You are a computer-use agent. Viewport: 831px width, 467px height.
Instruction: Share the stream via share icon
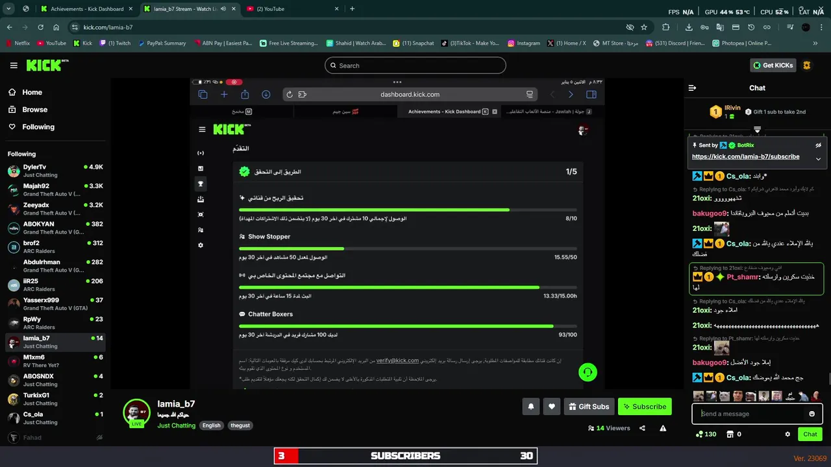tap(642, 428)
